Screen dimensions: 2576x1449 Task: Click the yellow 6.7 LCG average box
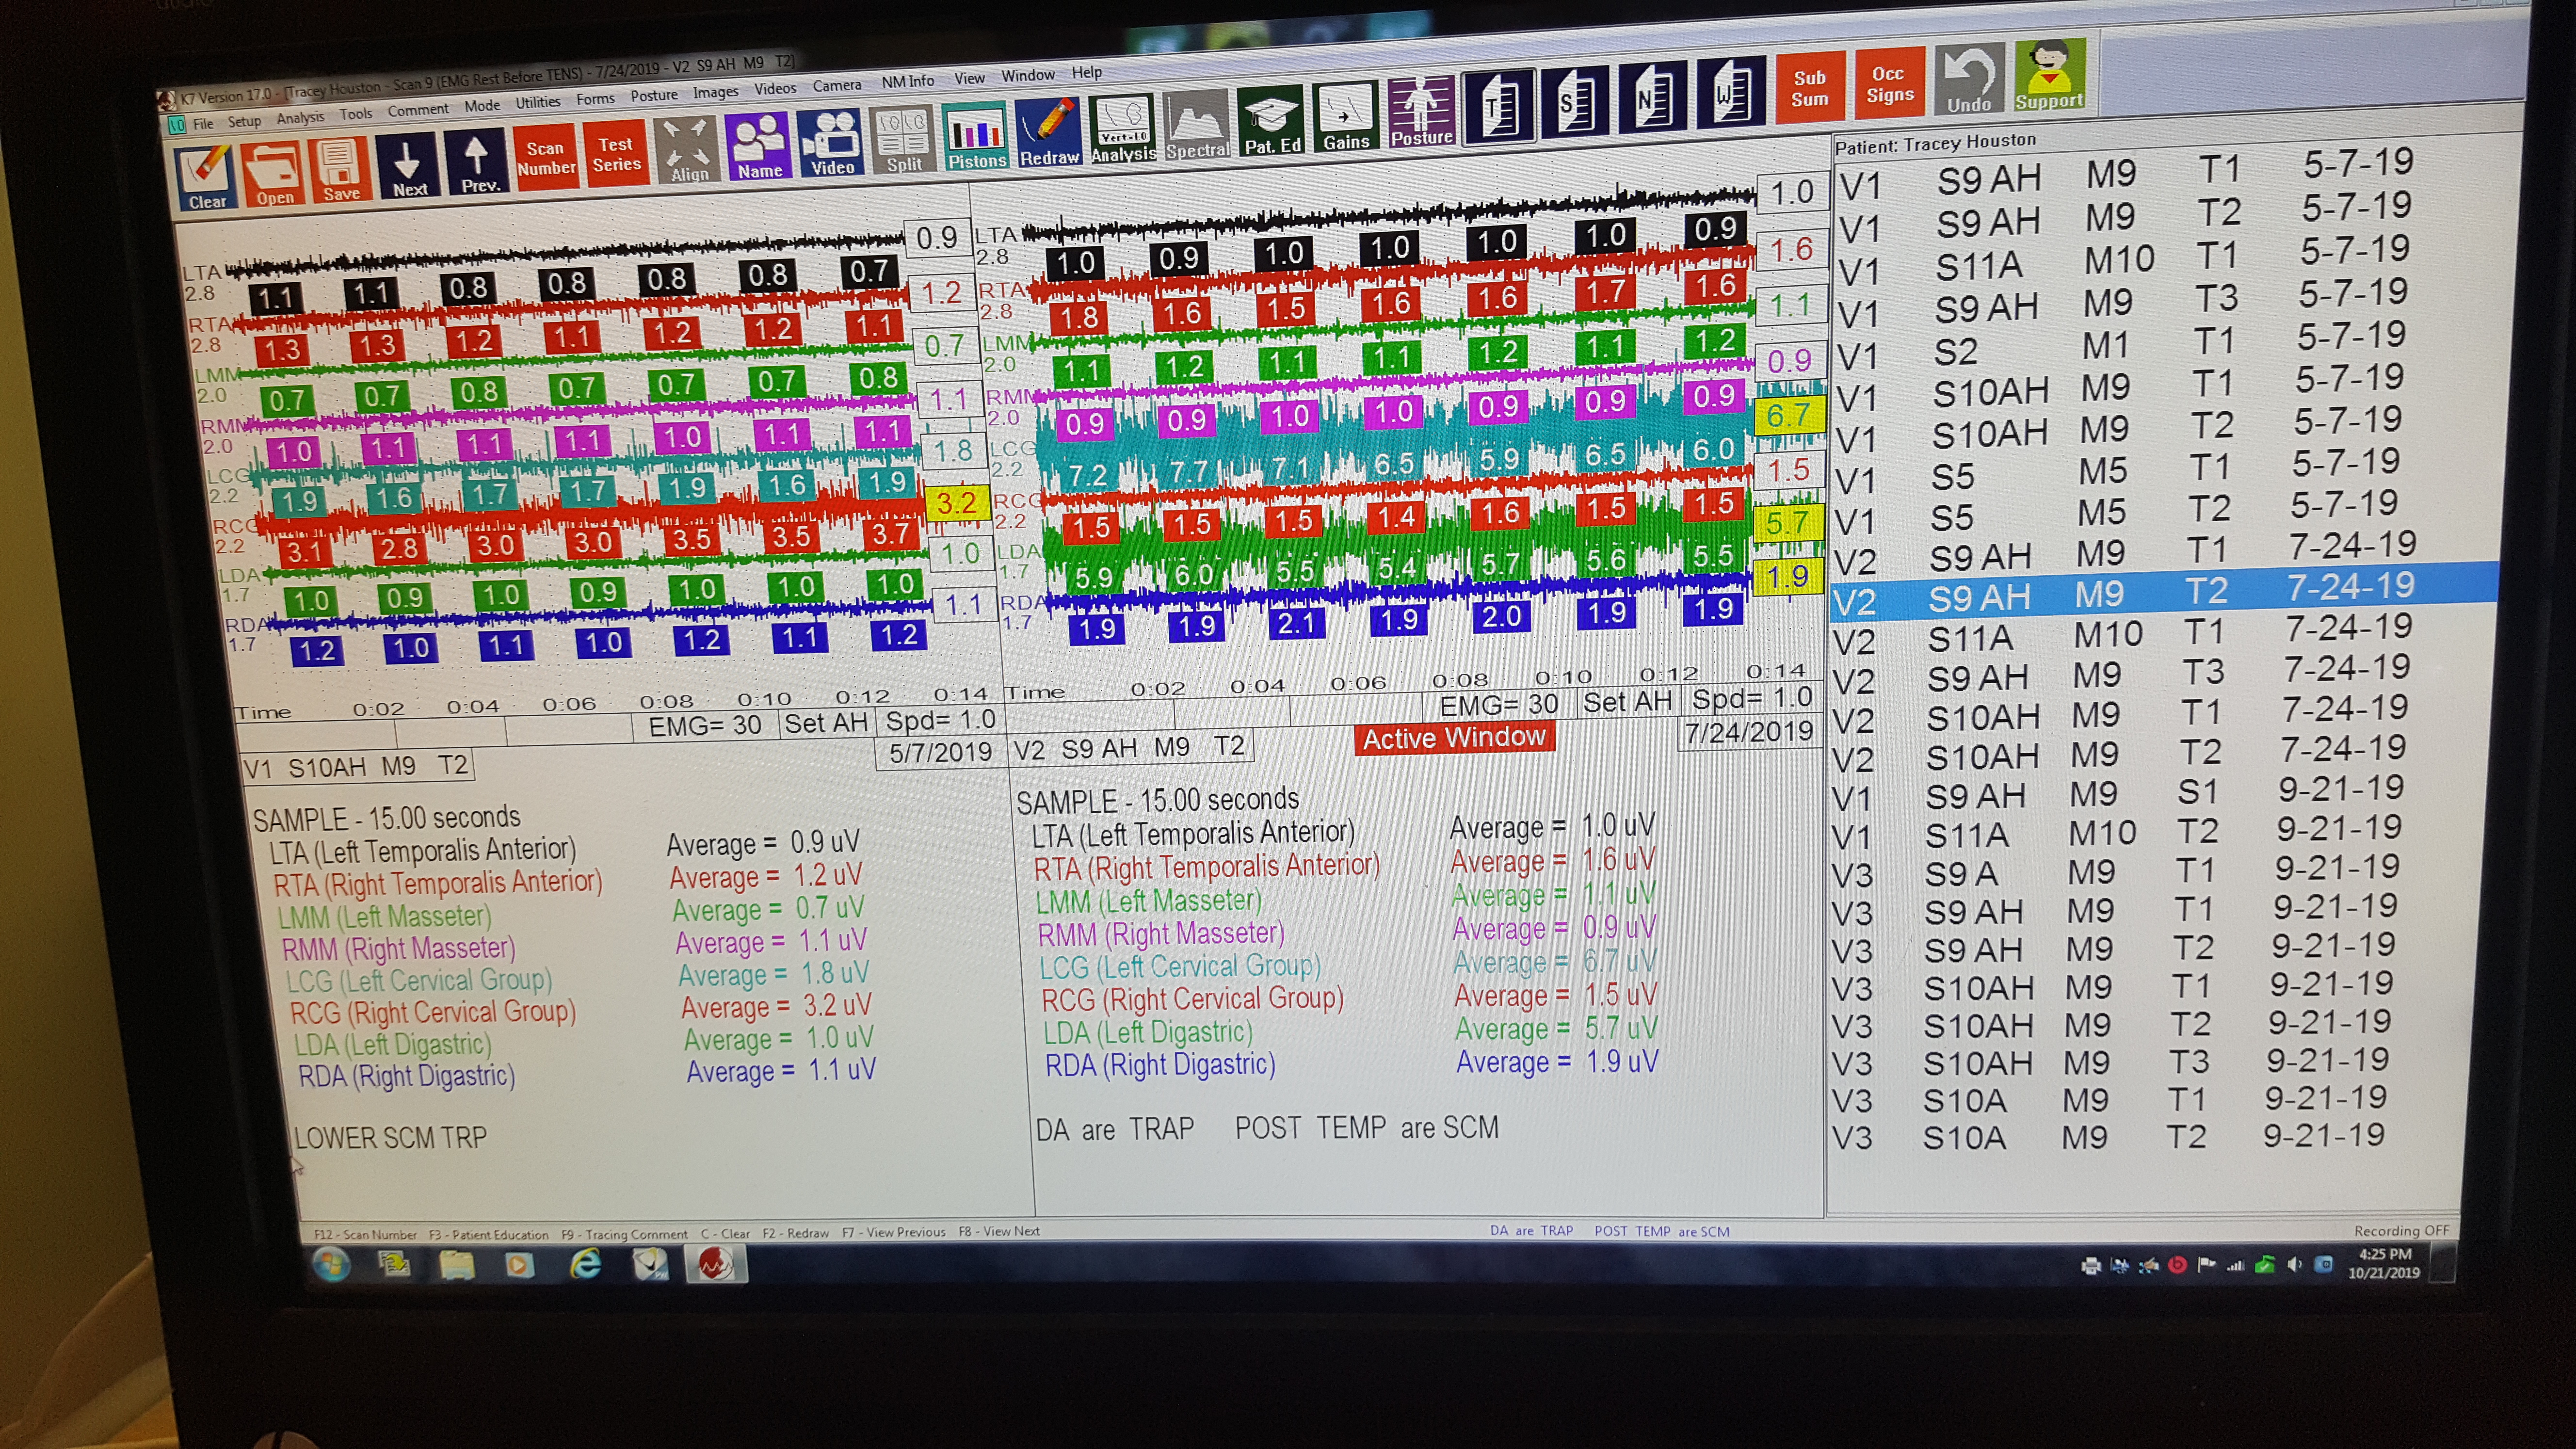click(x=1788, y=415)
